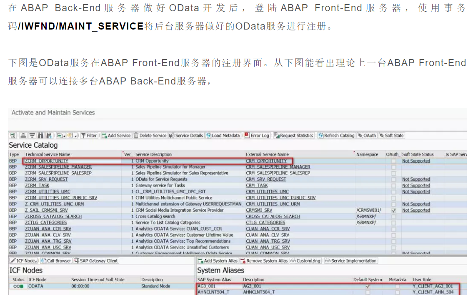
Task: Click the Sort Descending toolbar icon
Action: pyautogui.click(x=32, y=136)
